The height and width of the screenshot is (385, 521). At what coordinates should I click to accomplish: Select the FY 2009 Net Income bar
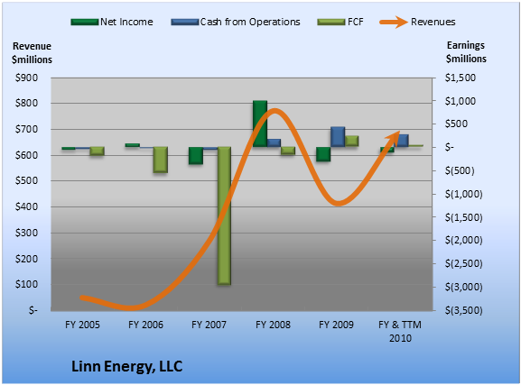(323, 154)
